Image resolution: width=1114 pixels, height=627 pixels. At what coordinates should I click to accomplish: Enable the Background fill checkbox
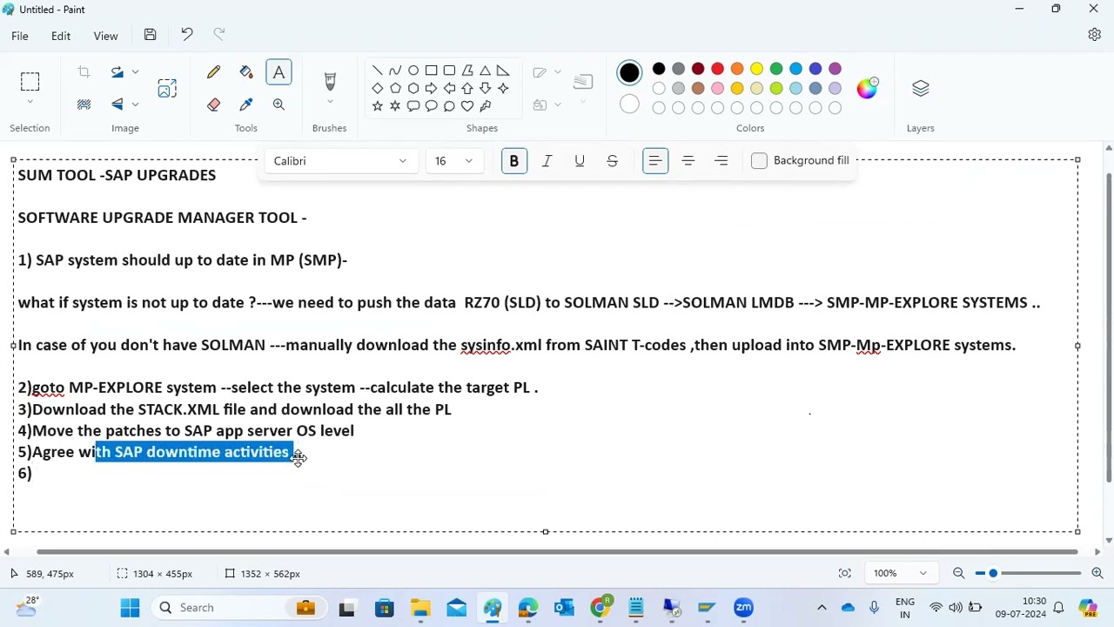point(759,161)
